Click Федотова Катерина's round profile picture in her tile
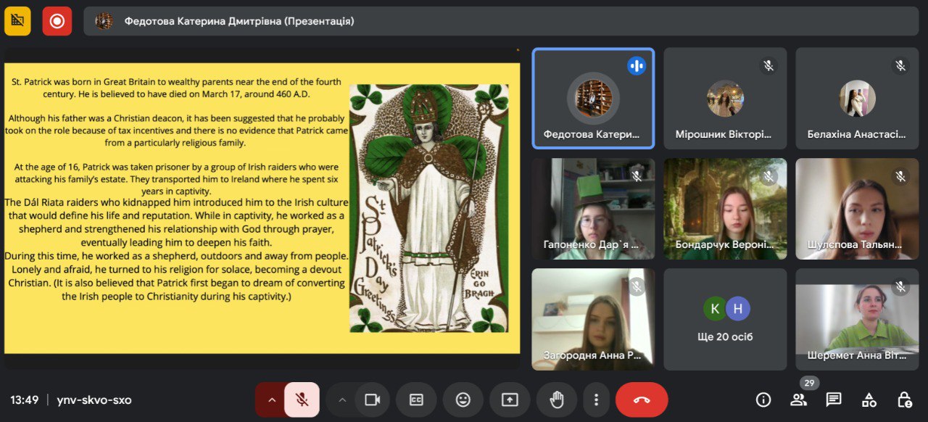 pos(593,98)
